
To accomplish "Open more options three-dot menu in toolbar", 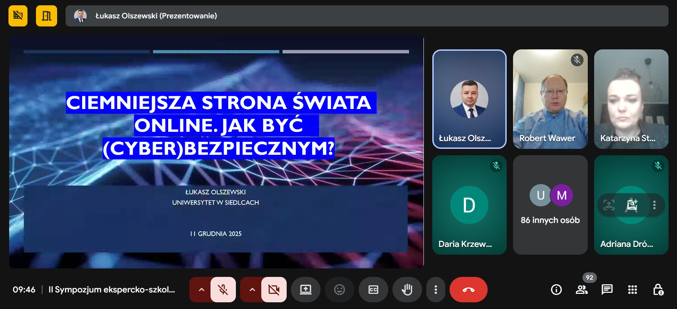I will (436, 290).
